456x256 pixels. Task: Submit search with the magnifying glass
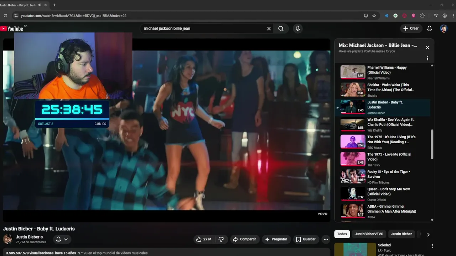click(x=281, y=28)
